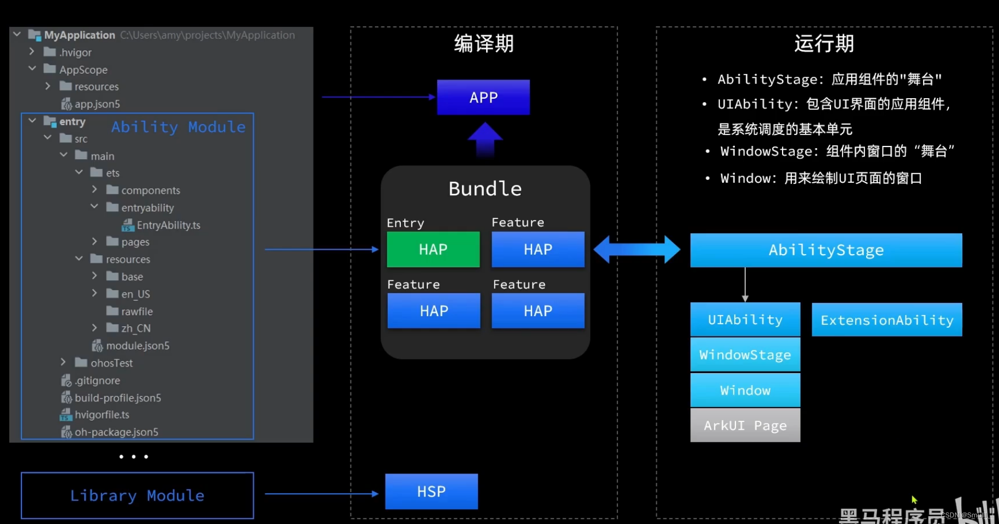Click the zh_CN folder icon

pos(113,328)
